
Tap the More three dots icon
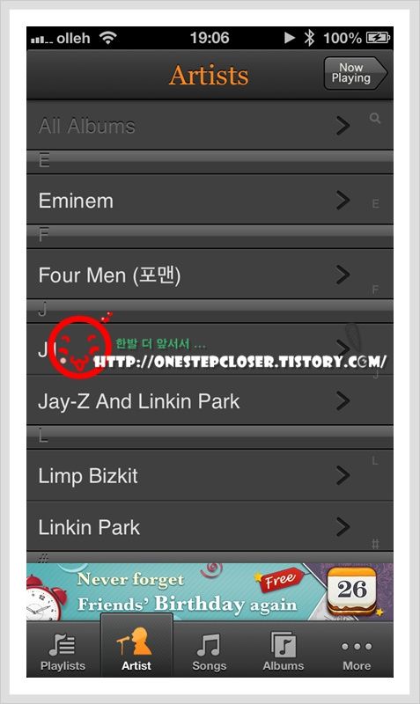click(357, 647)
